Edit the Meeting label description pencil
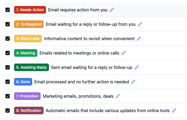The height and width of the screenshot is (120, 187). point(124,53)
